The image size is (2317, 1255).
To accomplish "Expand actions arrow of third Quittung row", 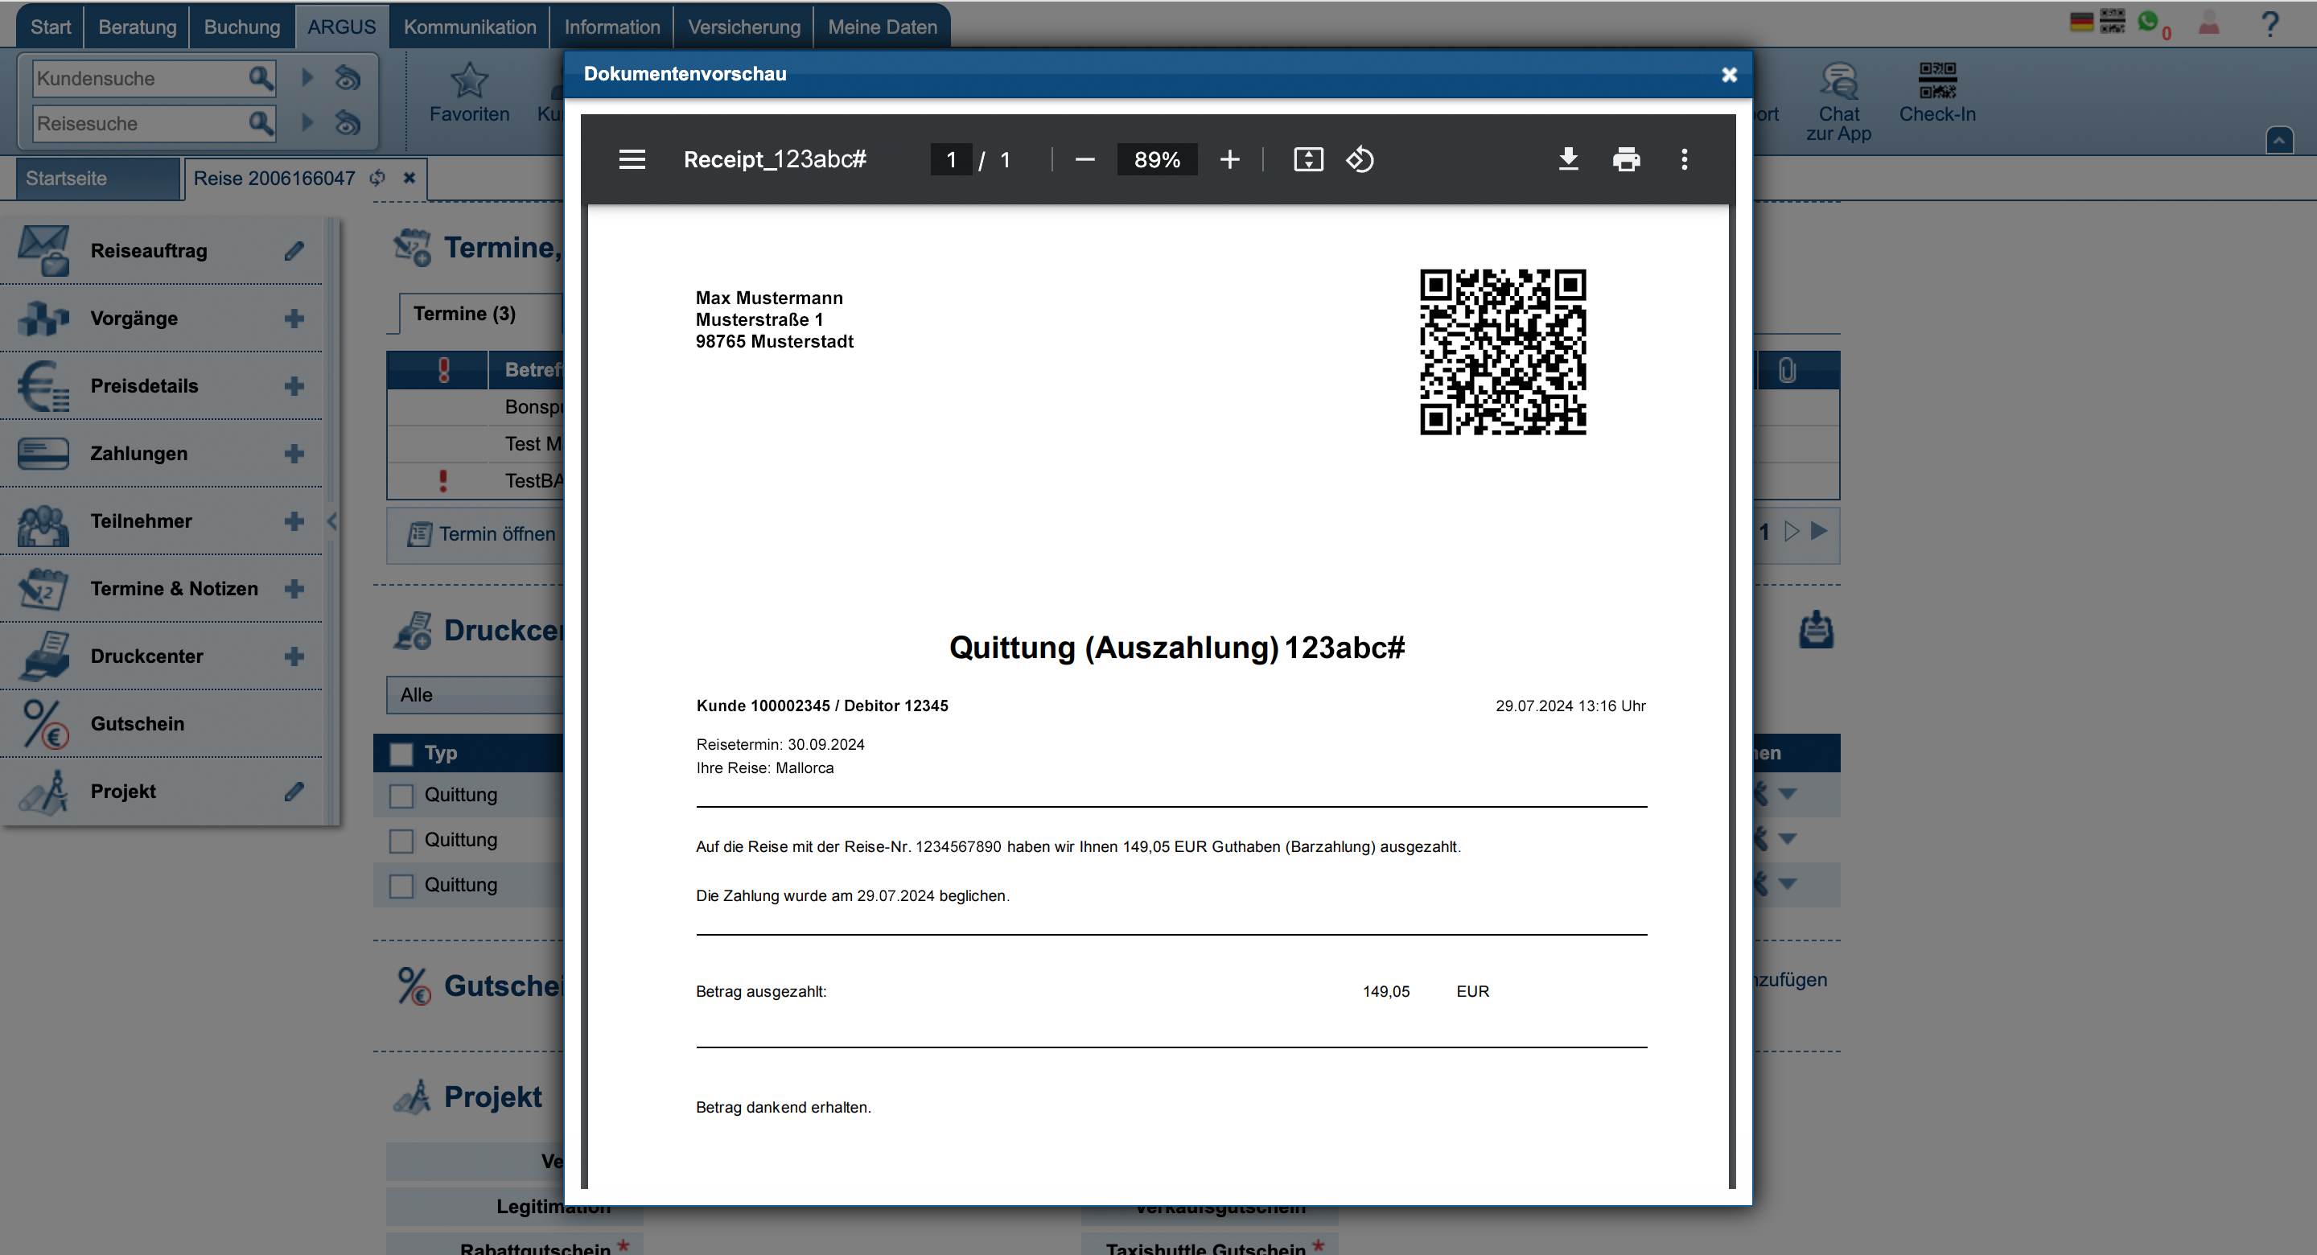I will (1787, 884).
